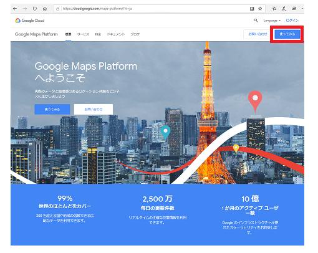The width and height of the screenshot is (318, 253).
Task: Click the header 使ってみる button
Action: (287, 34)
